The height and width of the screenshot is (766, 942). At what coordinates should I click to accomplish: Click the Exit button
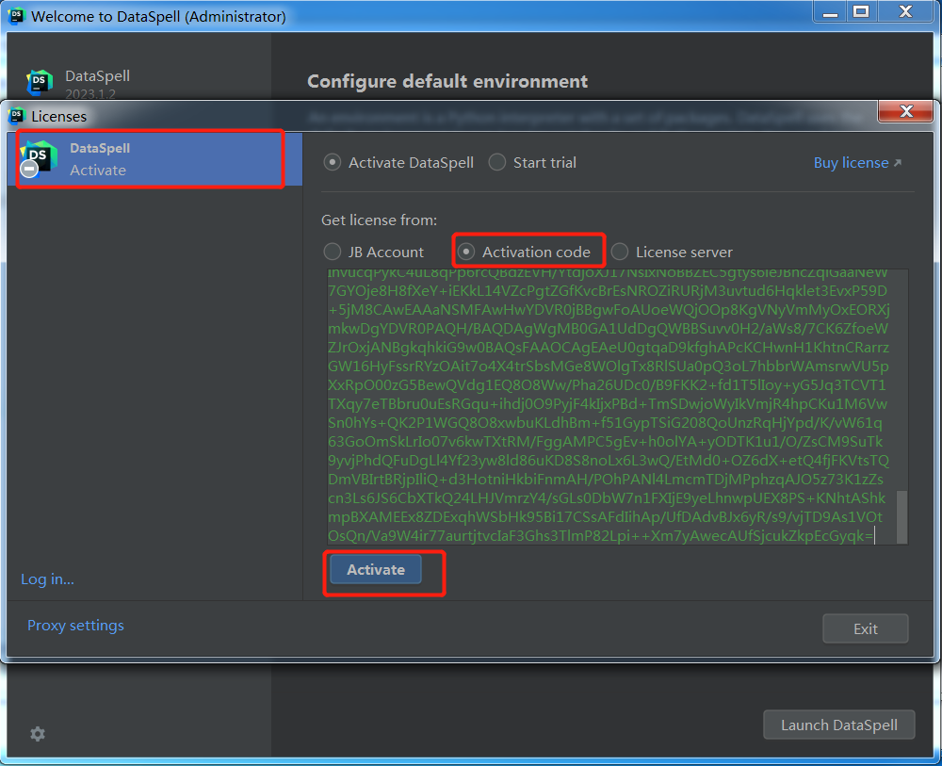click(865, 628)
